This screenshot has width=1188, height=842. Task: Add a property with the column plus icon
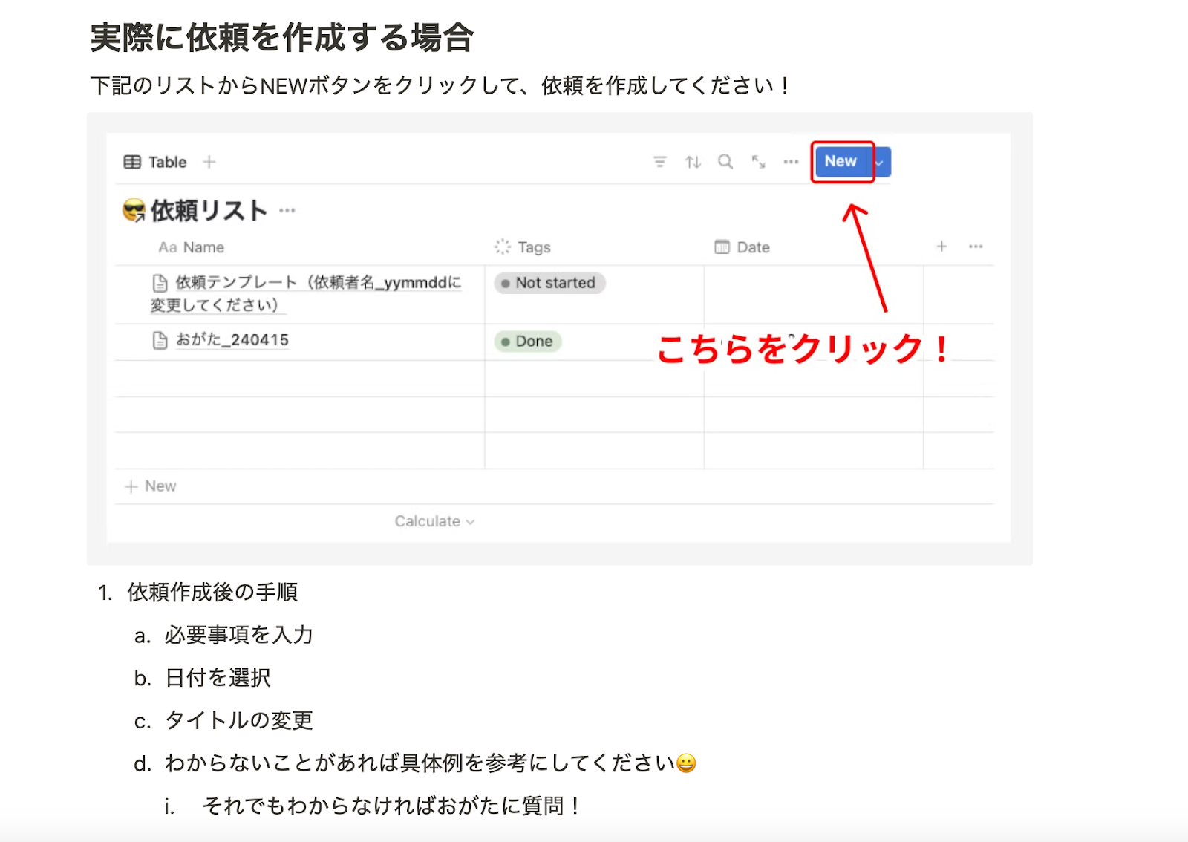pos(941,247)
